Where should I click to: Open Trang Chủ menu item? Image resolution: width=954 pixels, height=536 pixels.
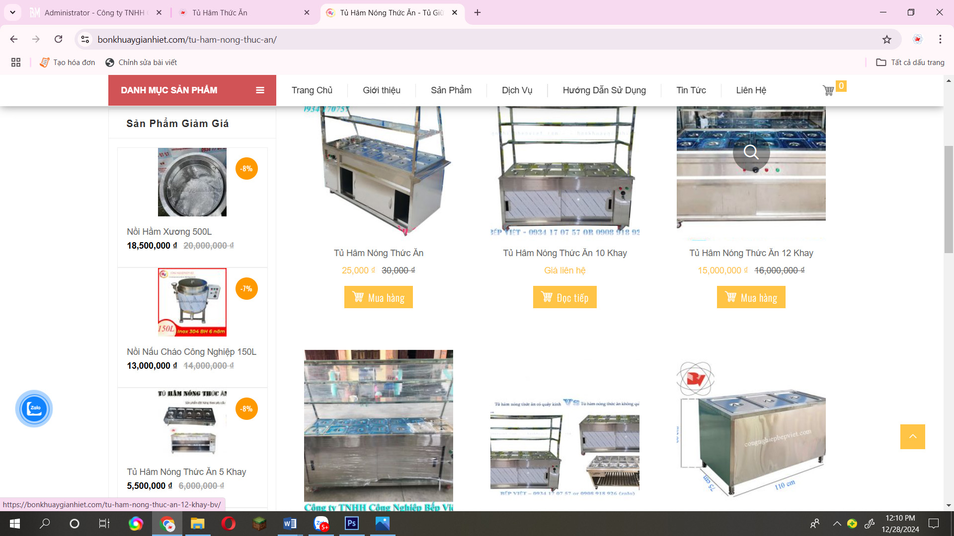312,90
